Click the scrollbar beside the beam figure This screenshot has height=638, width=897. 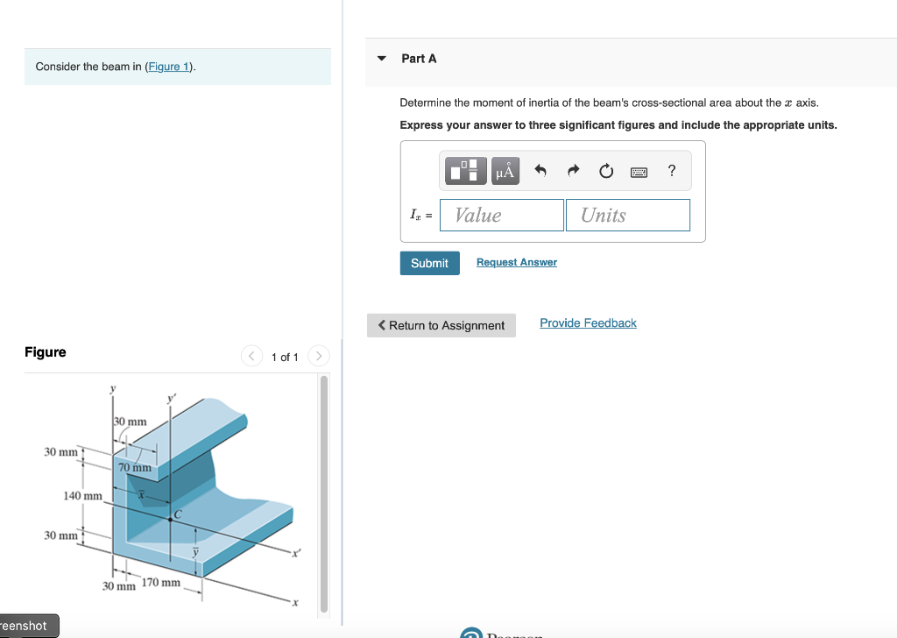324,491
